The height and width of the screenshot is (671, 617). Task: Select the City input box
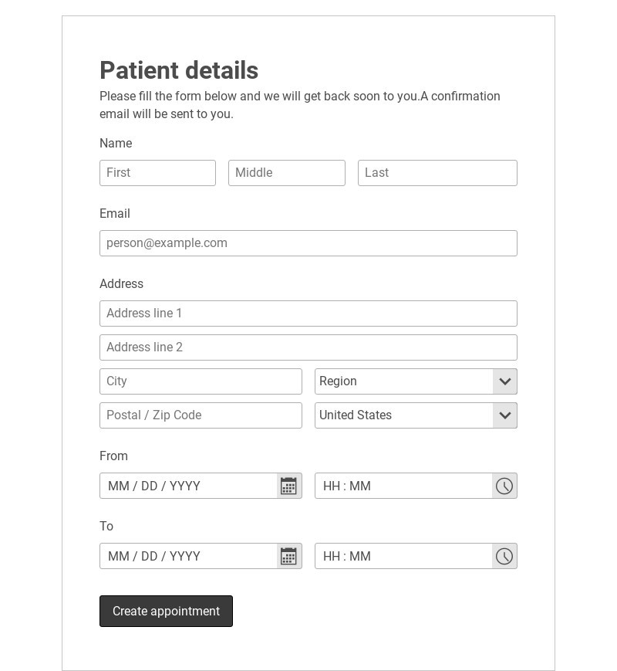(x=201, y=381)
